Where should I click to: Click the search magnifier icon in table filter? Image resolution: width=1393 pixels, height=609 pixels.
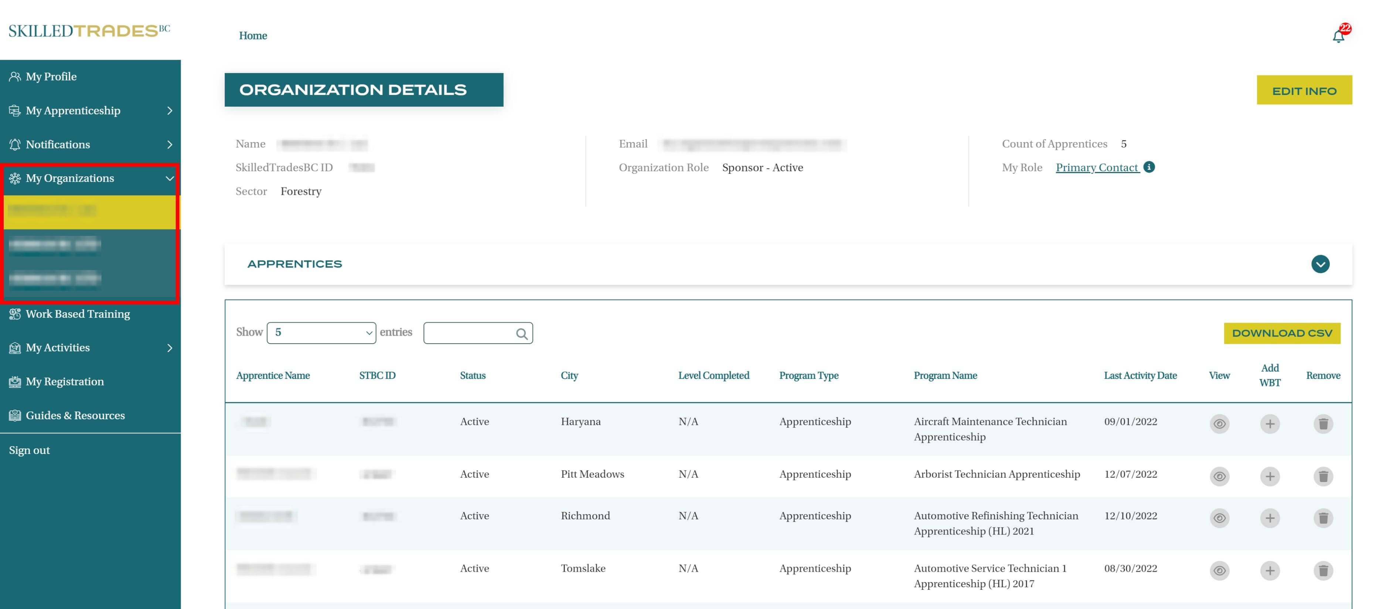coord(521,333)
